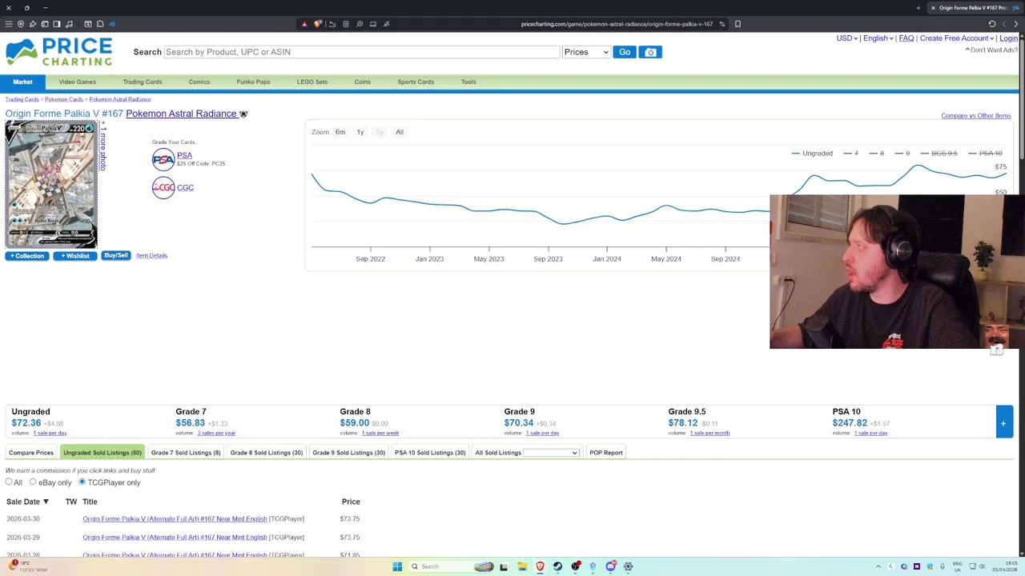Click the Go search button
Viewport: 1025px width, 576px height.
625,52
